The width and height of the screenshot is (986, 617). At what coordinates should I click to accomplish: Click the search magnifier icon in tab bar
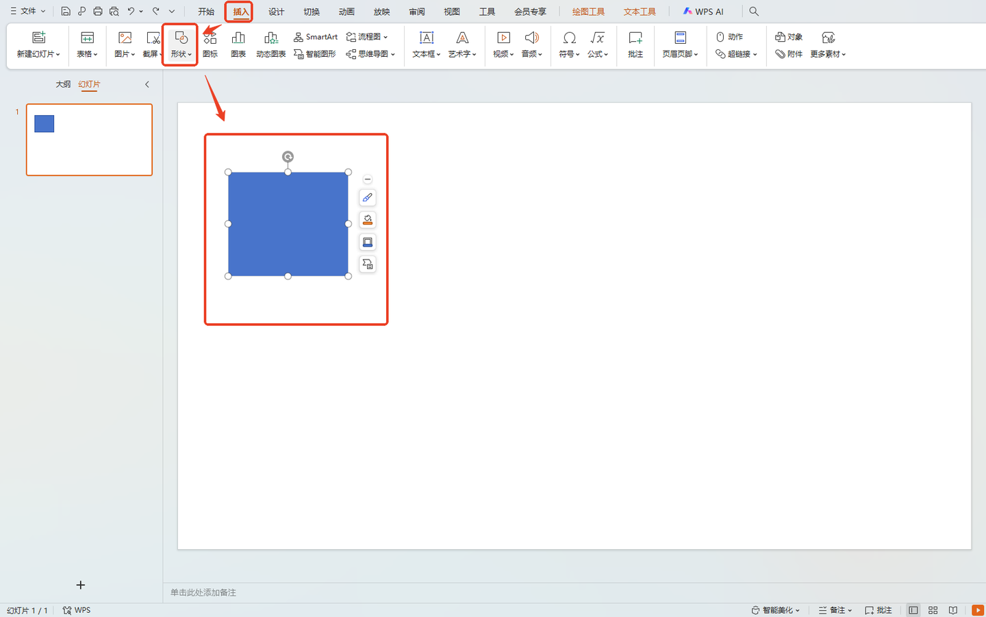tap(754, 11)
